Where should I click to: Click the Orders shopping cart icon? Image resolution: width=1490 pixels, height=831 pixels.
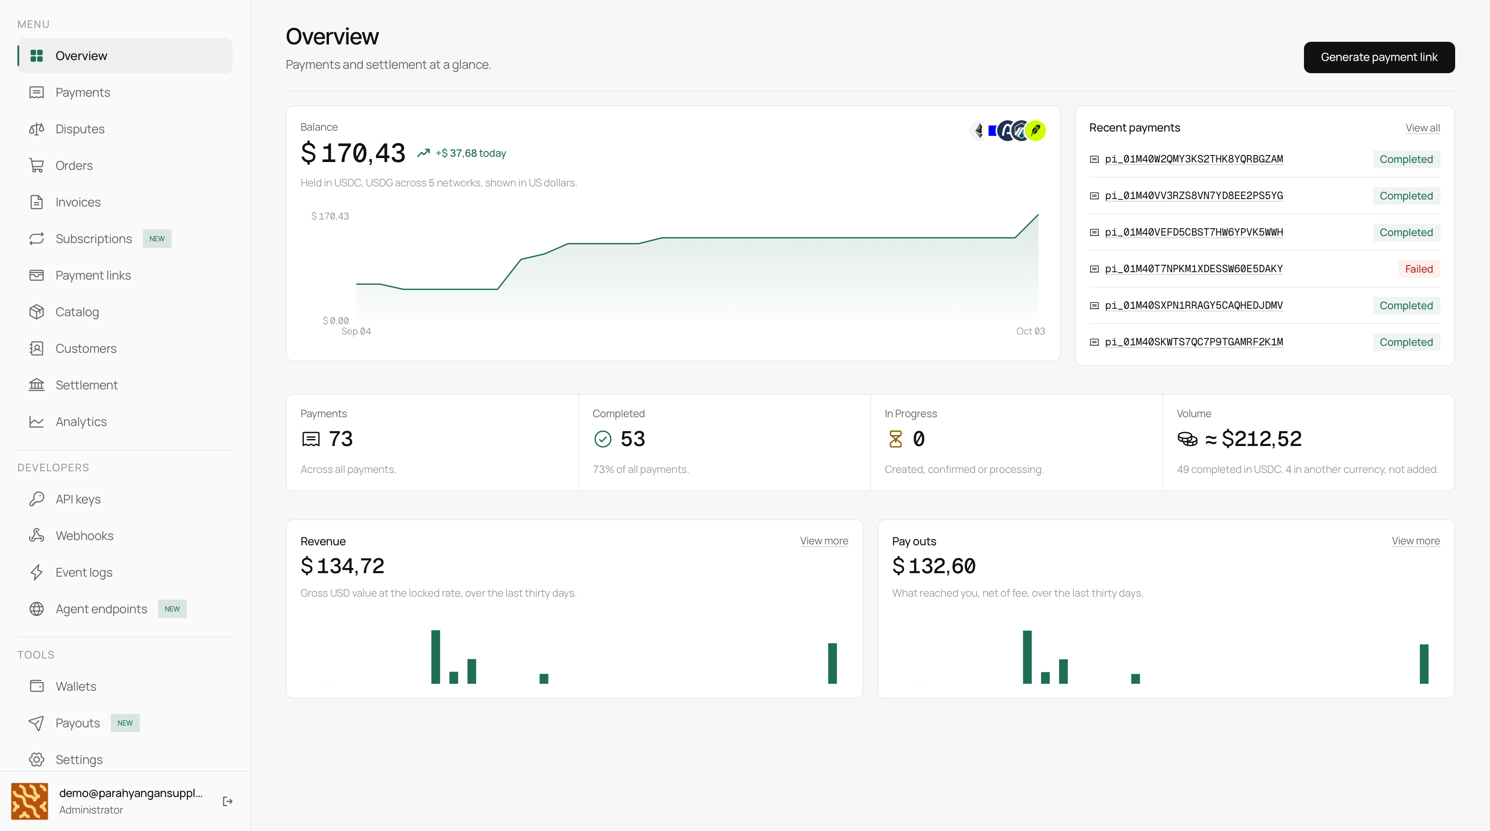37,166
